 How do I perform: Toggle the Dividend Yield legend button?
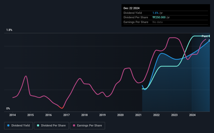(19, 126)
